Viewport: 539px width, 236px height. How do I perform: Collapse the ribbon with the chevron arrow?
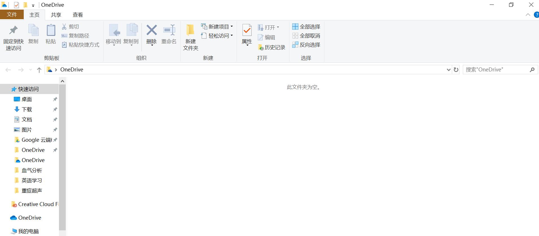[528, 15]
